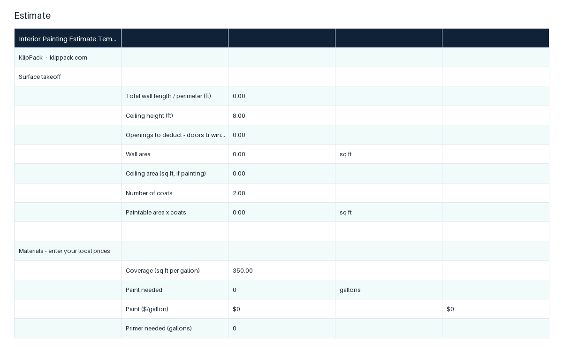The image size is (563, 352).
Task: Click the Primer needed (gallons) label
Action: point(159,328)
